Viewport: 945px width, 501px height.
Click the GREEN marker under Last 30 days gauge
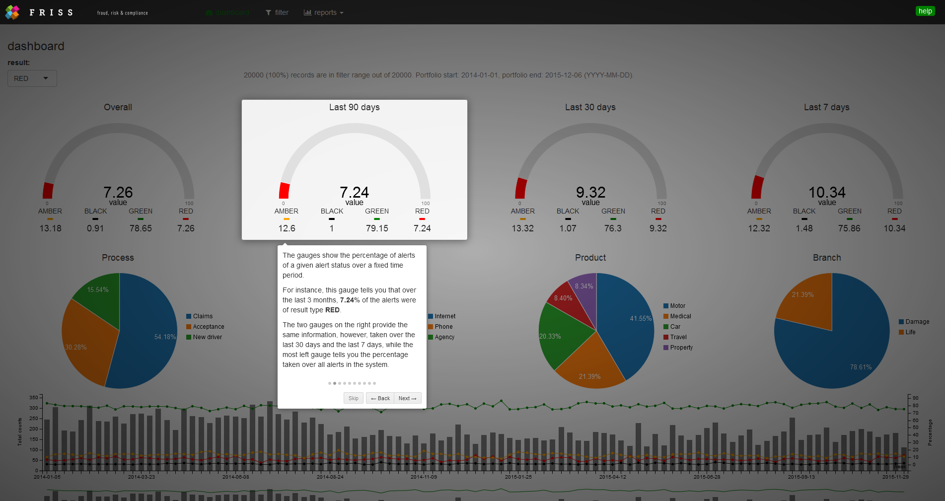613,219
